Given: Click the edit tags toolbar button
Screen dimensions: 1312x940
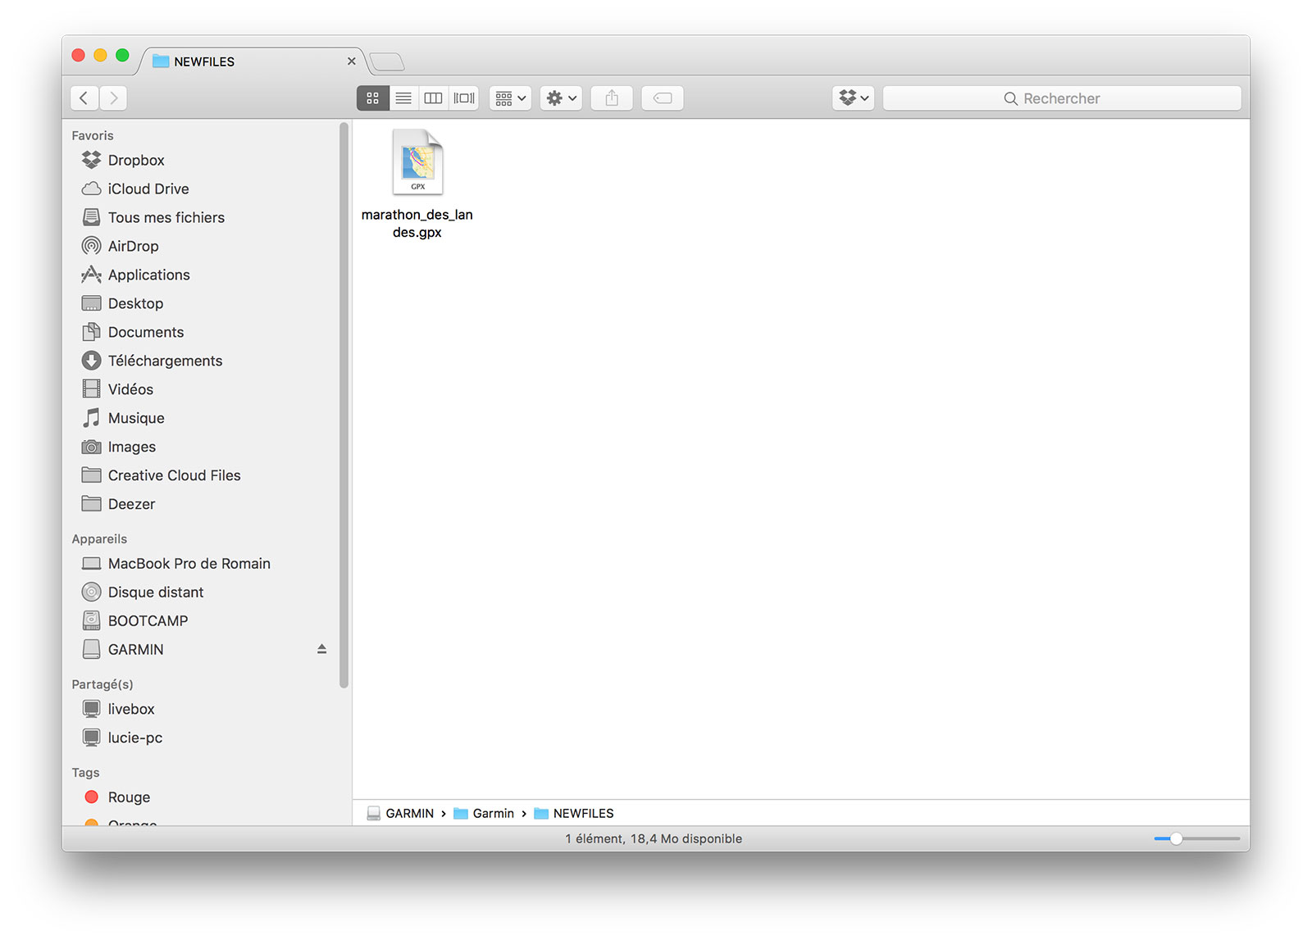Looking at the screenshot, I should coord(663,98).
